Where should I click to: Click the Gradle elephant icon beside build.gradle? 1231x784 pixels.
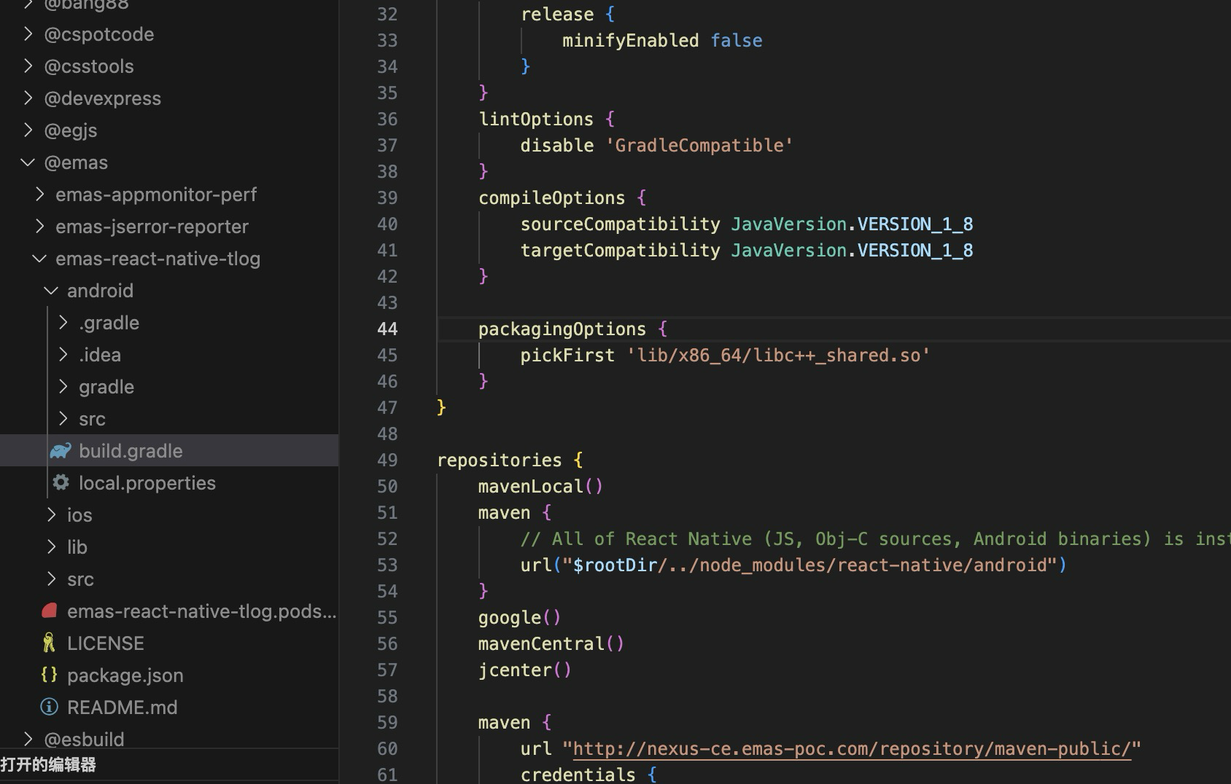[61, 451]
